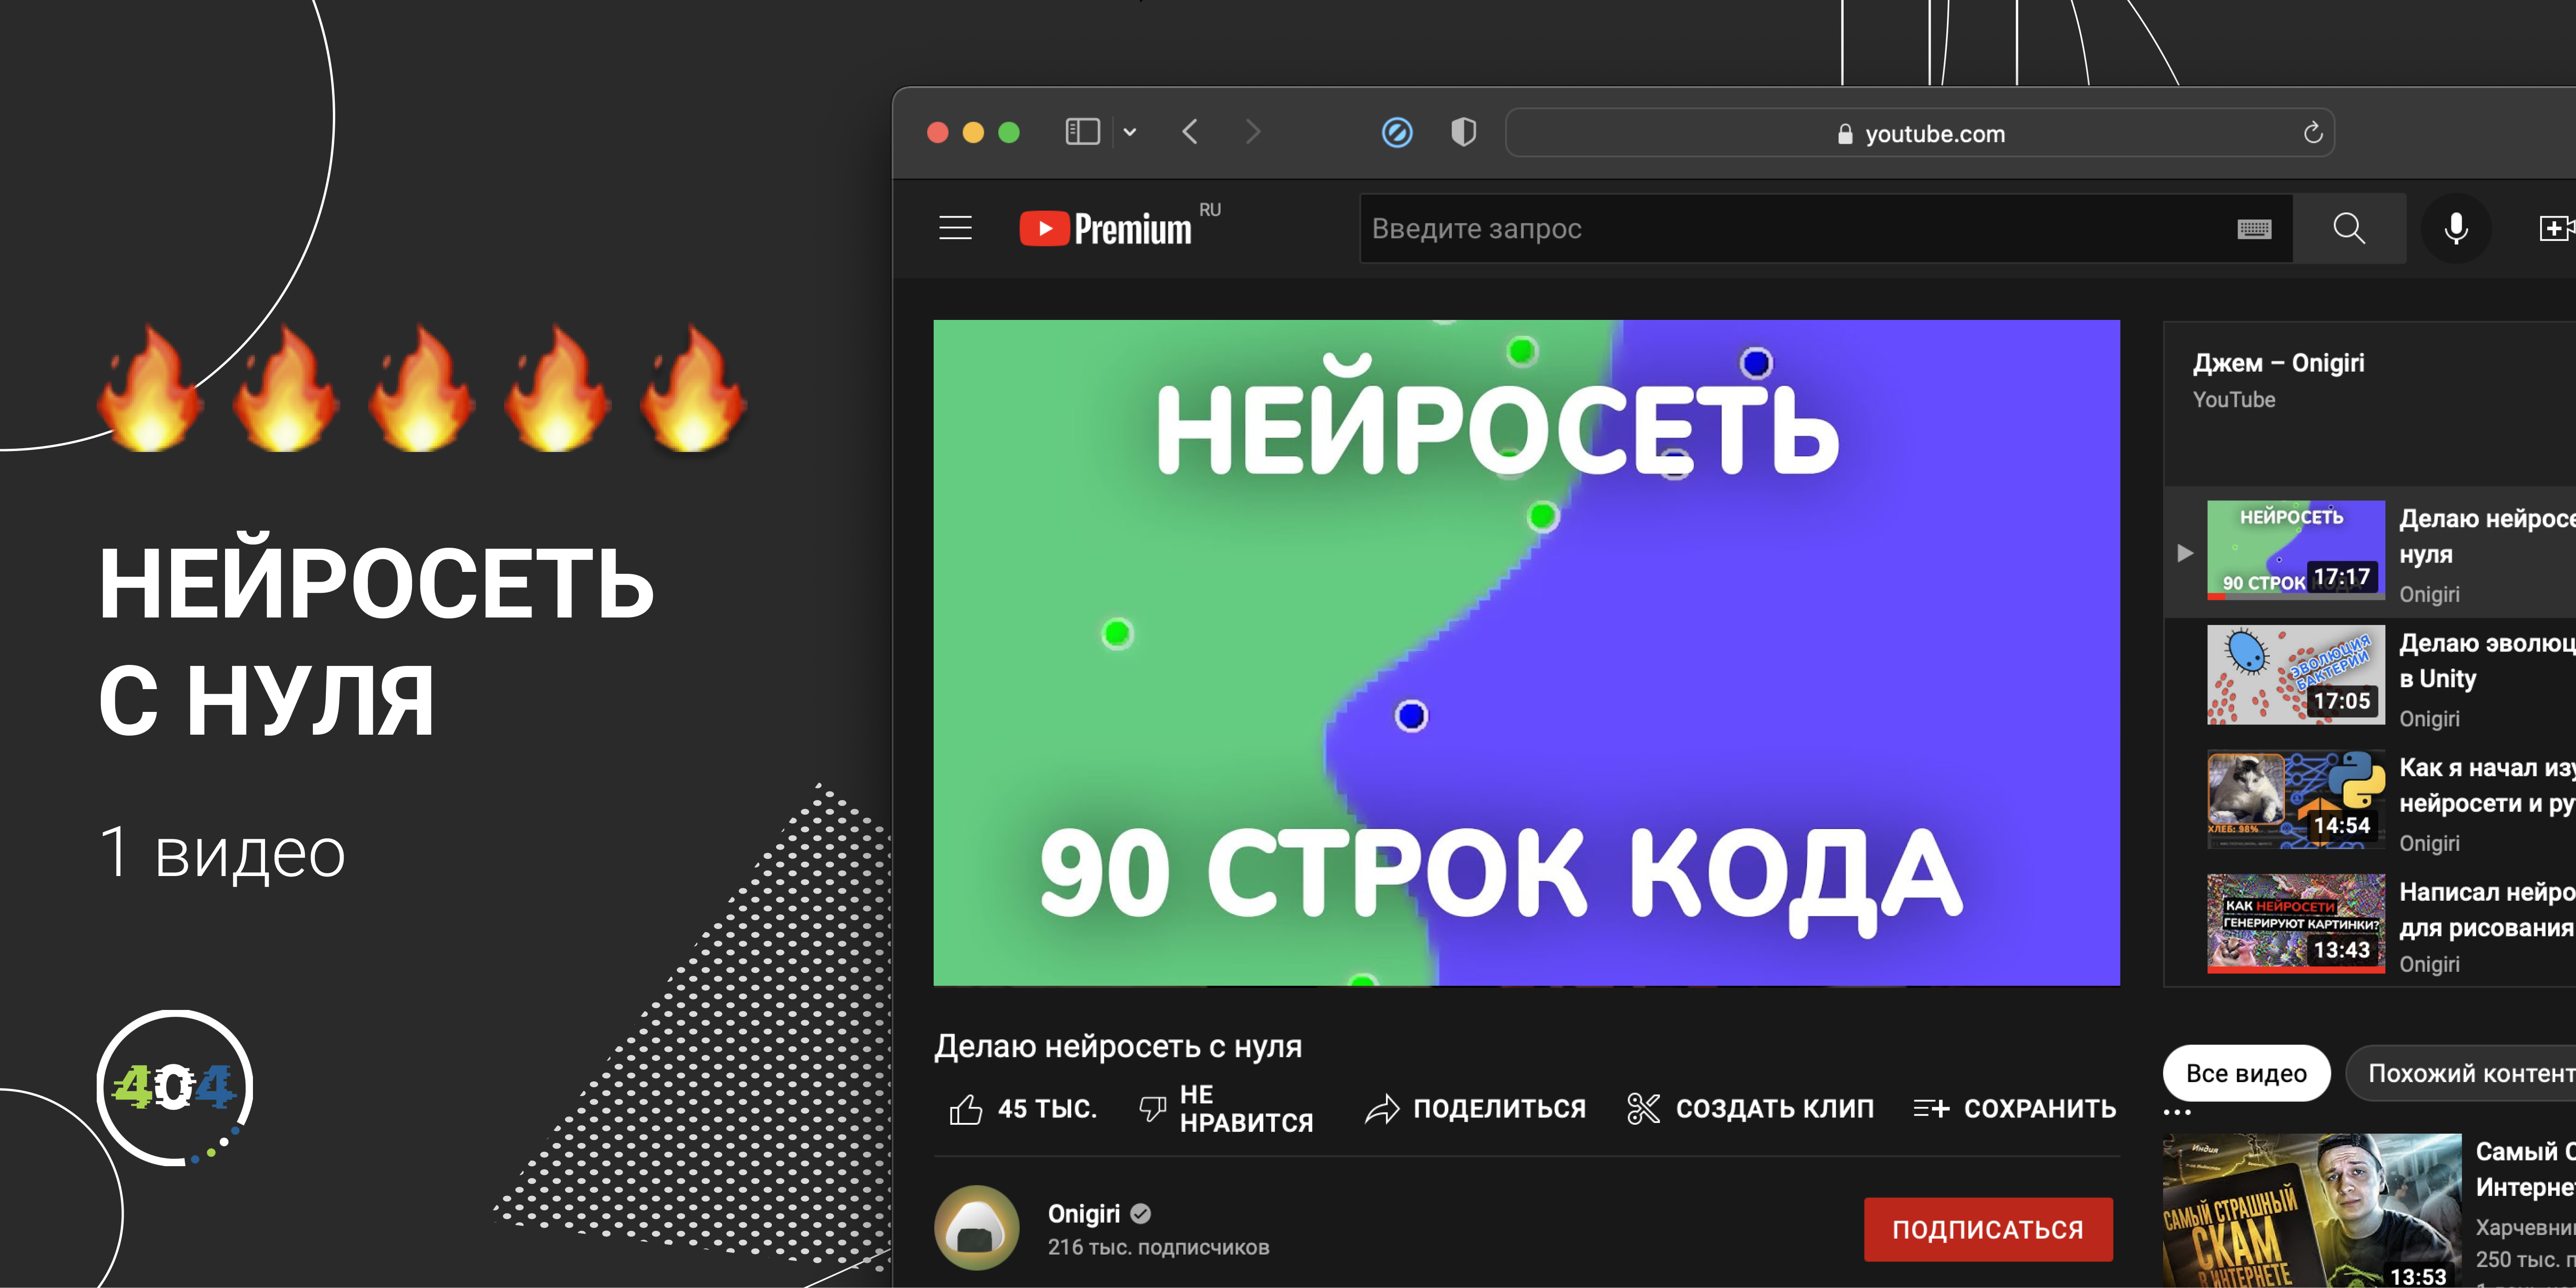Screen dimensions: 2576x1288
Task: Click the verified checkmark beside Onigiri
Action: click(x=1140, y=1213)
